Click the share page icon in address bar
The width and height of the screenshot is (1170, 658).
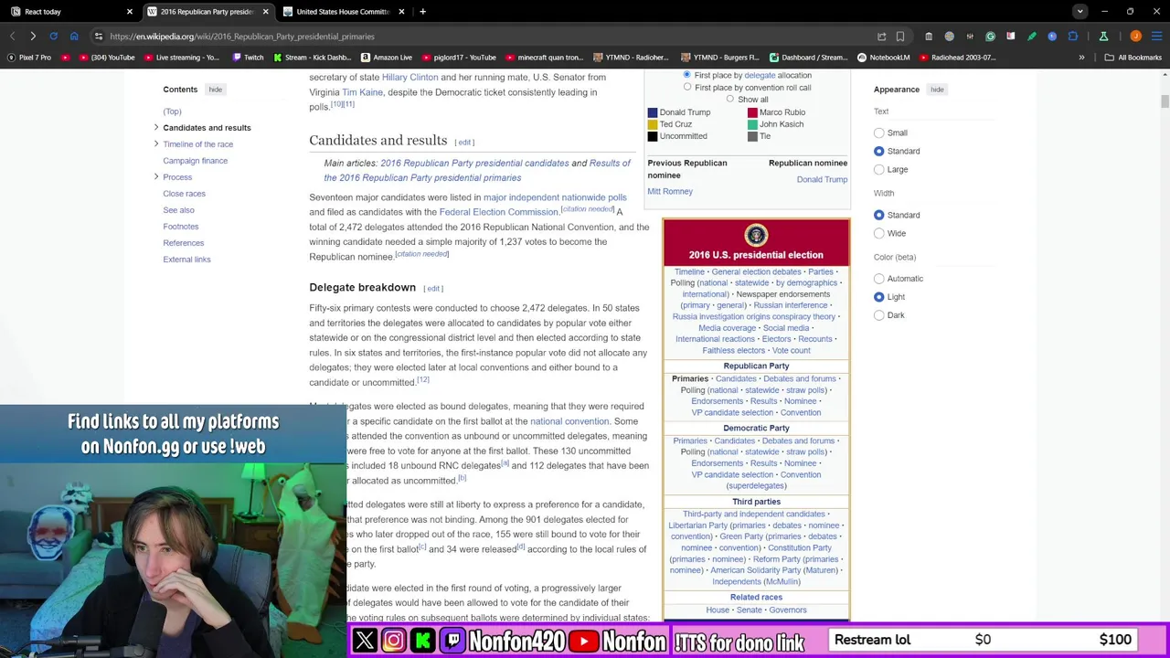tap(881, 37)
